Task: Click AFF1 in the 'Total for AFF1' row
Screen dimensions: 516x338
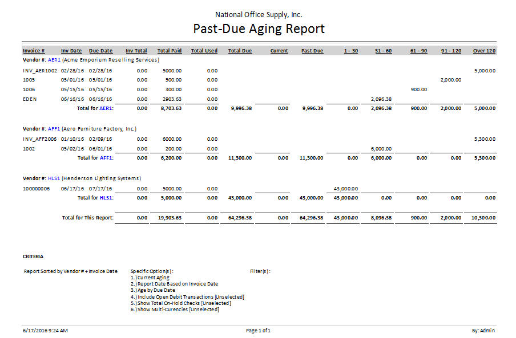Action: (x=106, y=158)
